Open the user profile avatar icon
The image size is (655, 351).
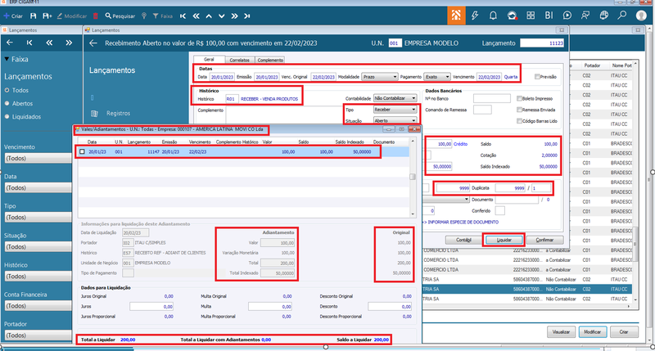[641, 16]
